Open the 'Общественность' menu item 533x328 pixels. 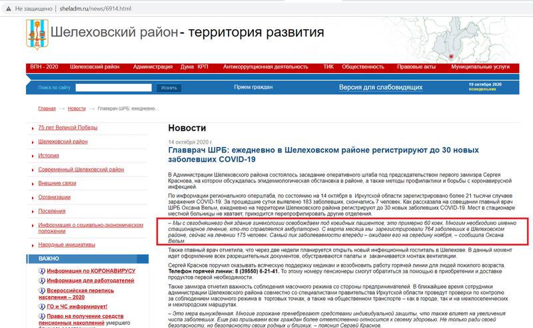point(363,67)
